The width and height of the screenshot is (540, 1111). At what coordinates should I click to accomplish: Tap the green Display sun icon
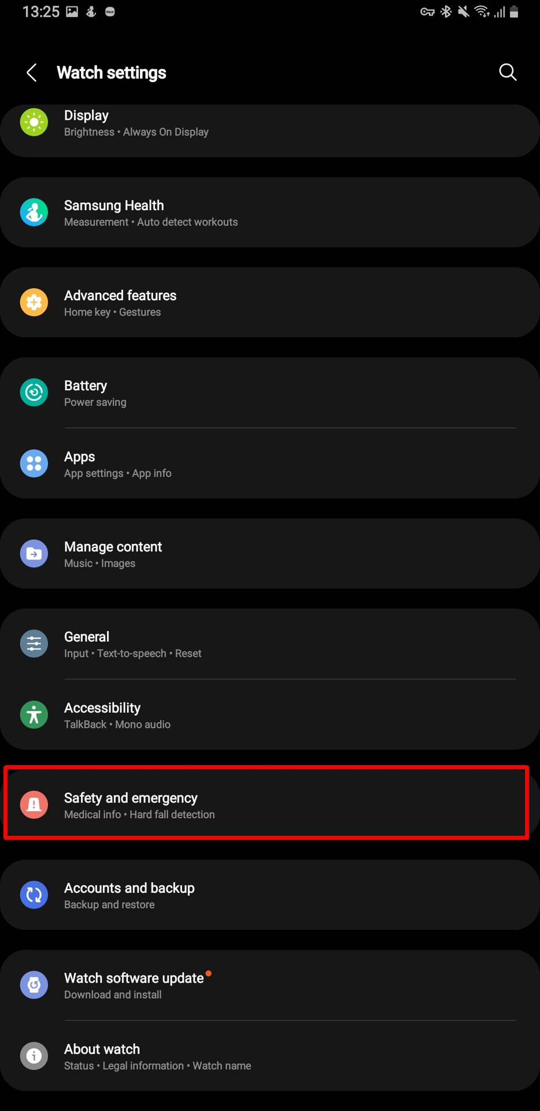(x=34, y=122)
